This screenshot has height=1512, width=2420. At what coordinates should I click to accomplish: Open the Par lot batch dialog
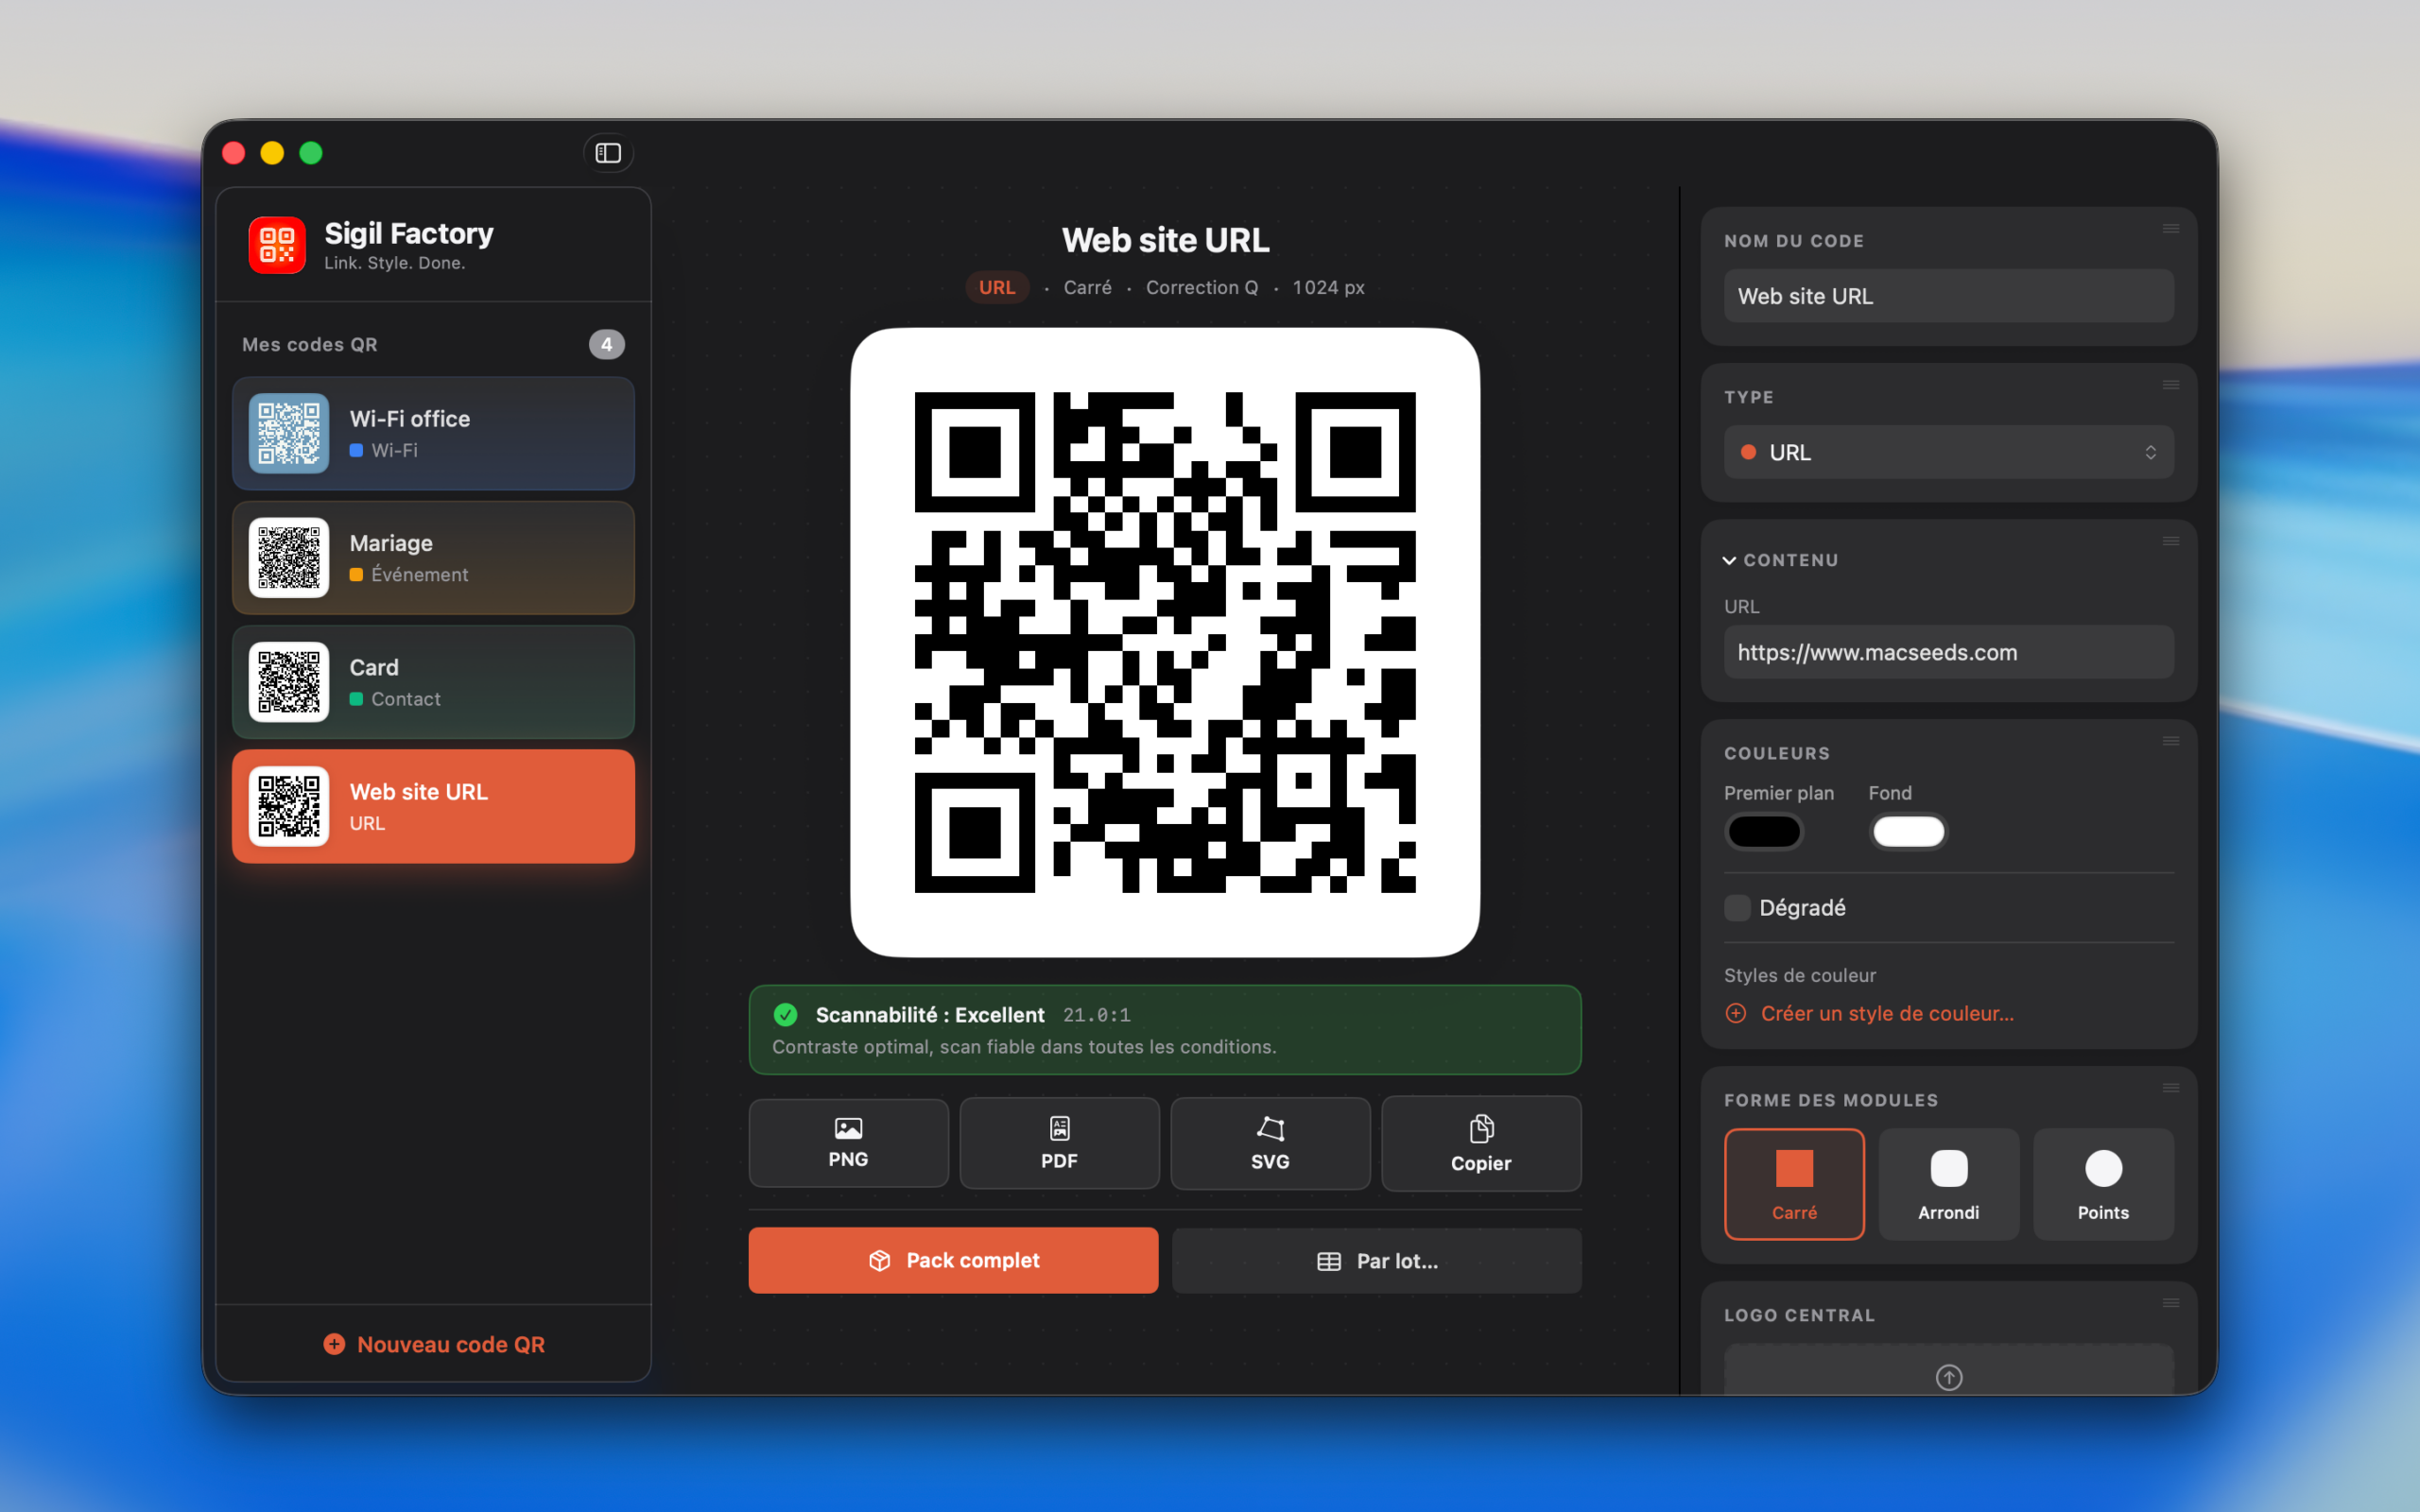point(1376,1261)
